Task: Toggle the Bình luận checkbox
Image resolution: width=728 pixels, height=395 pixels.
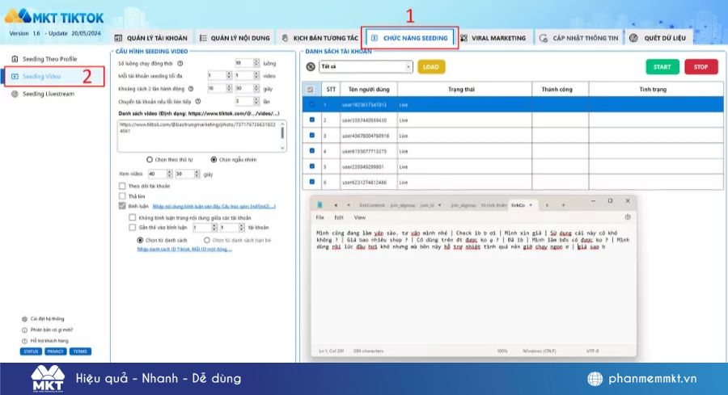Action: tap(122, 206)
